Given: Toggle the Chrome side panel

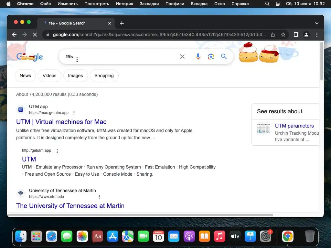Looking at the screenshot, I should click(x=296, y=35).
